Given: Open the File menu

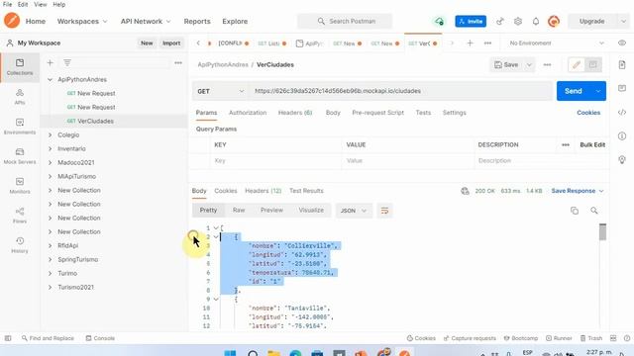Looking at the screenshot, I should [x=7, y=4].
